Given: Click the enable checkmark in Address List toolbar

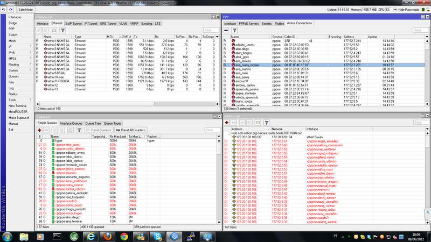Looking at the screenshot, I should (242, 123).
